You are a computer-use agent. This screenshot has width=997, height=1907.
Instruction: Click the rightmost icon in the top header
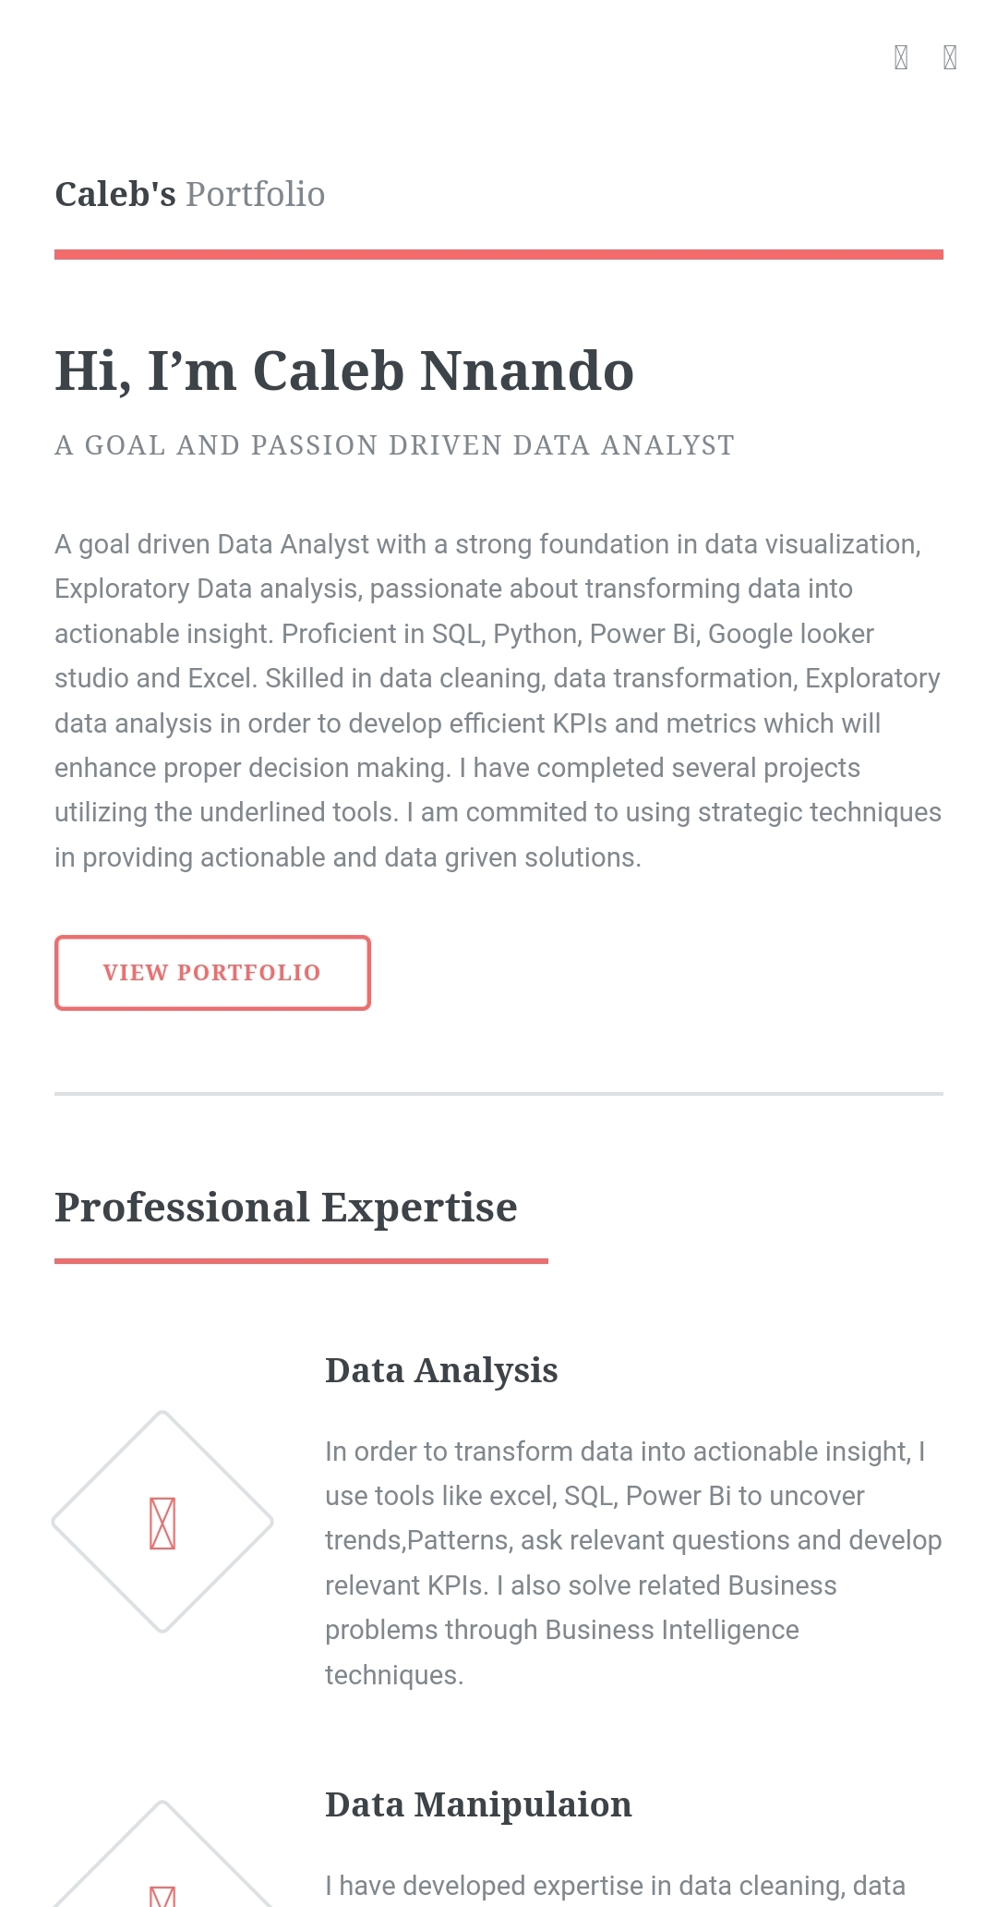[949, 57]
